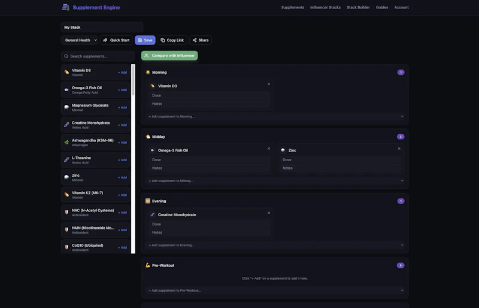The height and width of the screenshot is (308, 479).
Task: Click the Morning supplement count badge
Action: [401, 73]
